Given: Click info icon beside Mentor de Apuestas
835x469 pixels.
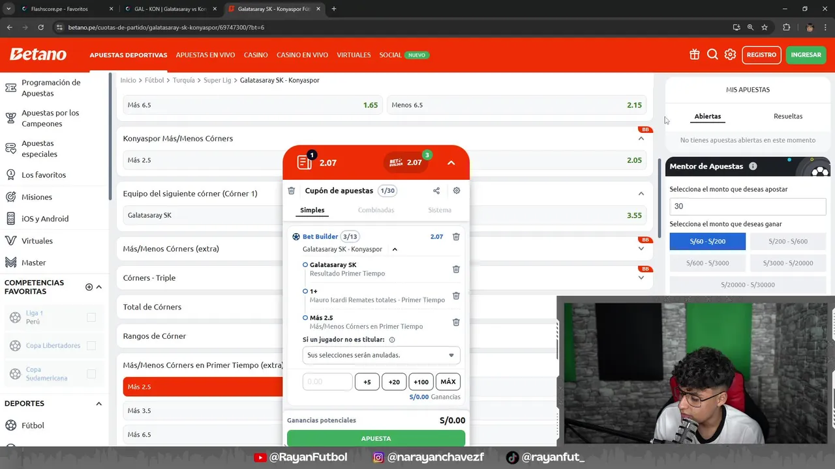Looking at the screenshot, I should (753, 166).
